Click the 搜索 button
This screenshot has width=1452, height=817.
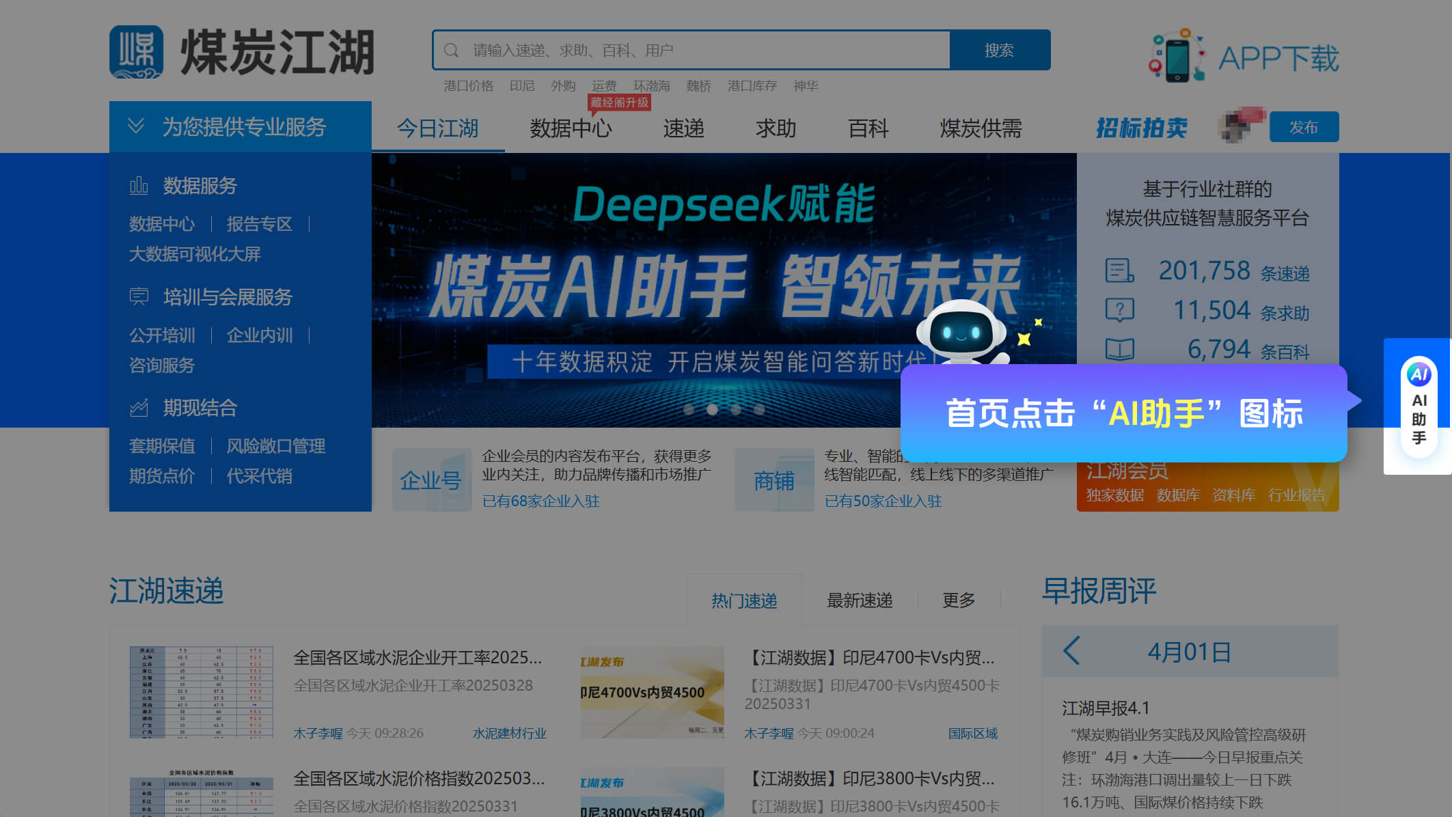click(x=1000, y=50)
